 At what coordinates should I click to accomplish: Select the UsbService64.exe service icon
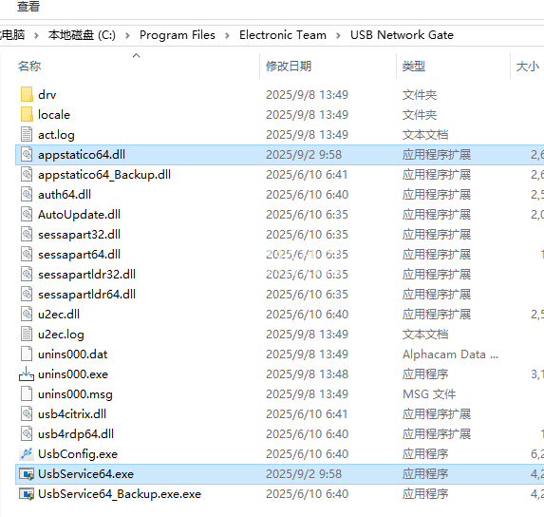tap(27, 474)
